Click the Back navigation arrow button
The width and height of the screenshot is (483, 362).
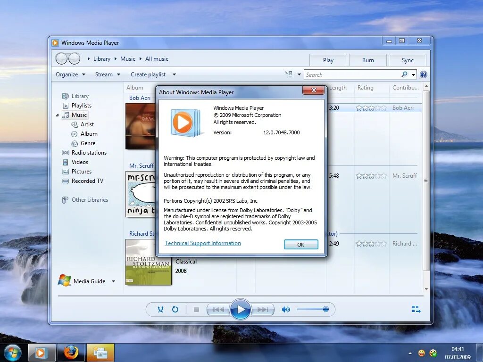pos(61,58)
